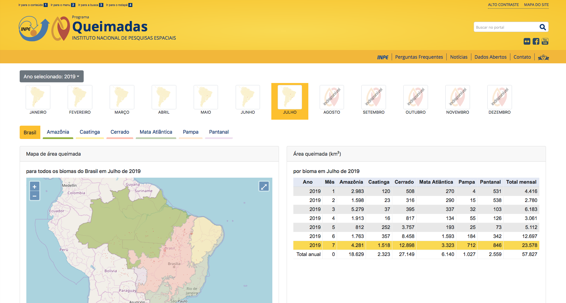566x303 pixels.
Task: Click the Mapa de área queimada heading
Action: click(54, 154)
